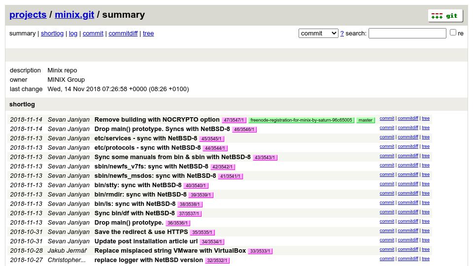Go to the projects breadcrumb link

[x=28, y=15]
